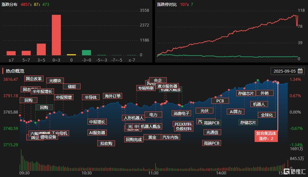Click the 10:30 time axis label
This screenshot has height=177, width=308.
click(x=87, y=173)
